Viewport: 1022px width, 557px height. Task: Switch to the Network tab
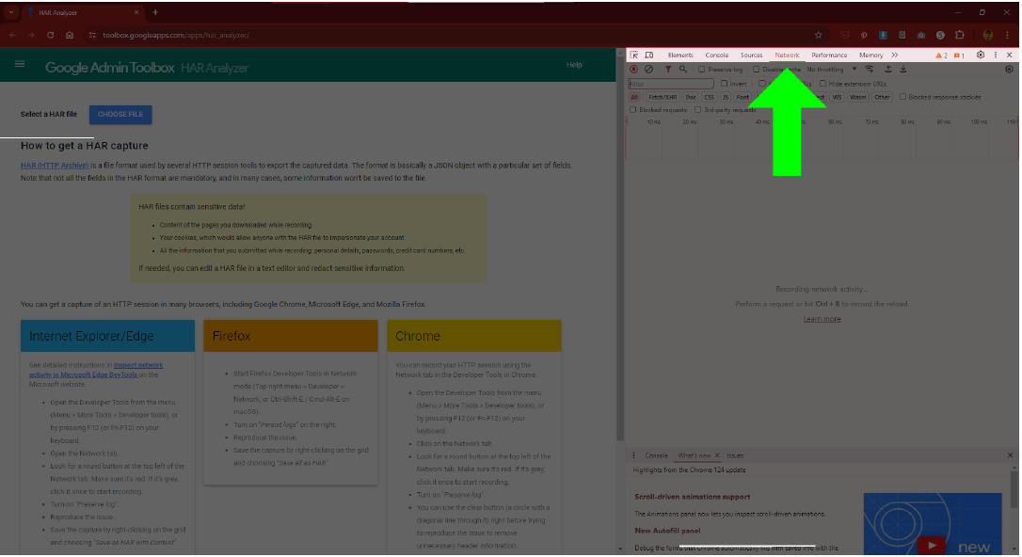(x=787, y=56)
